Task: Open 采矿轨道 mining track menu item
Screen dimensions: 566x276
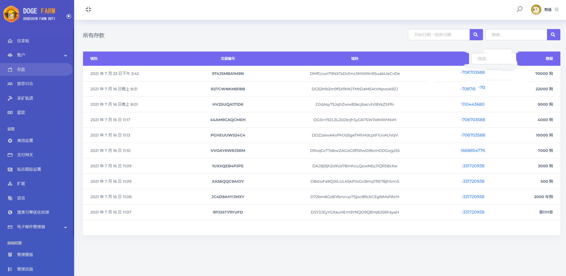Action: pos(25,98)
